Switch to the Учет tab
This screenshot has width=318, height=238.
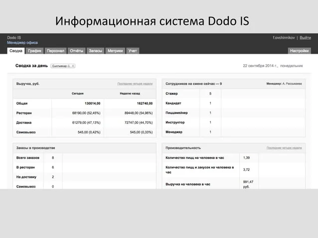(133, 51)
